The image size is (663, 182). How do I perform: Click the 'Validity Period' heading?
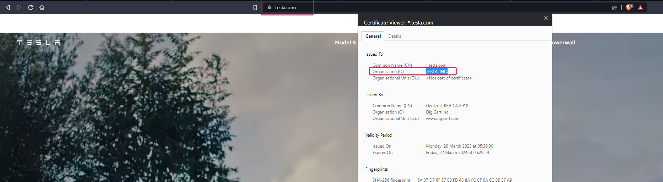pos(379,135)
